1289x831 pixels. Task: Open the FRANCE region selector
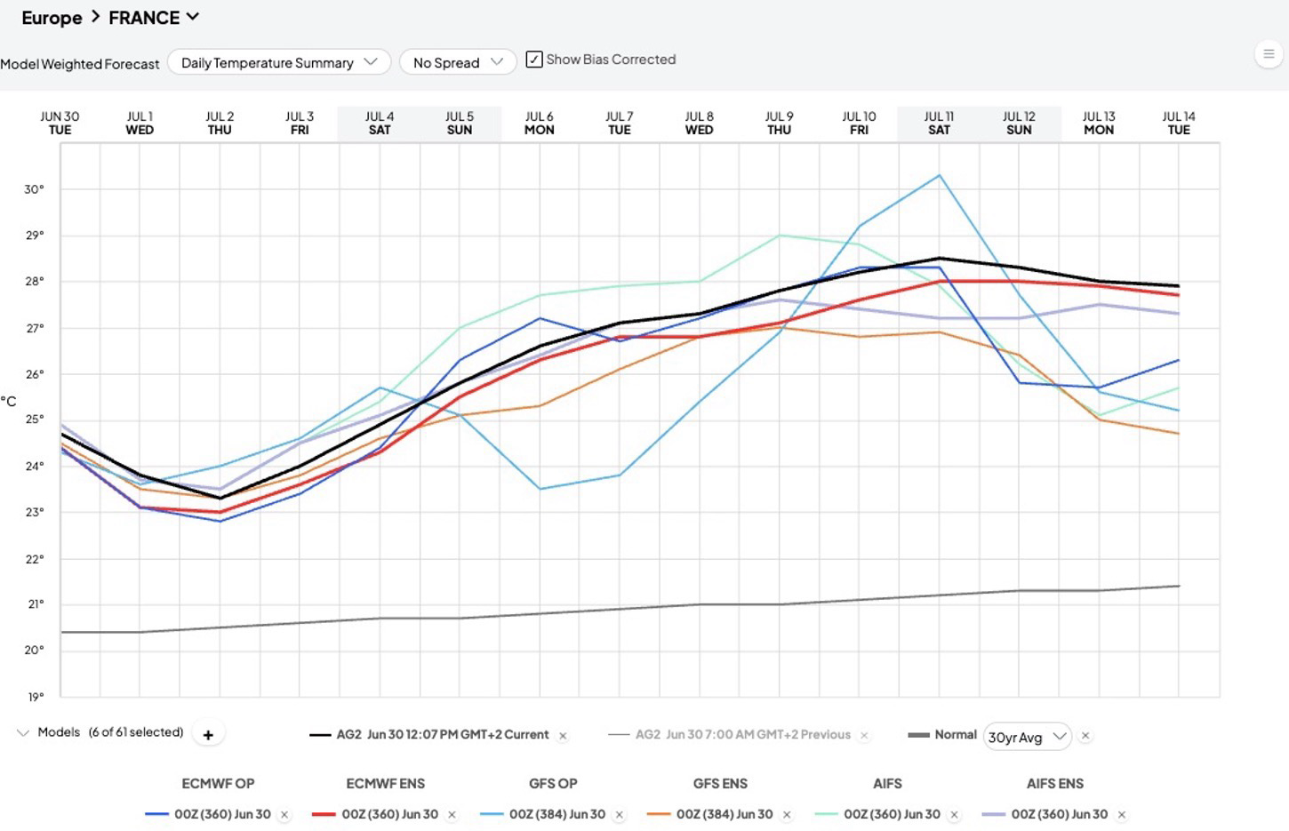154,18
